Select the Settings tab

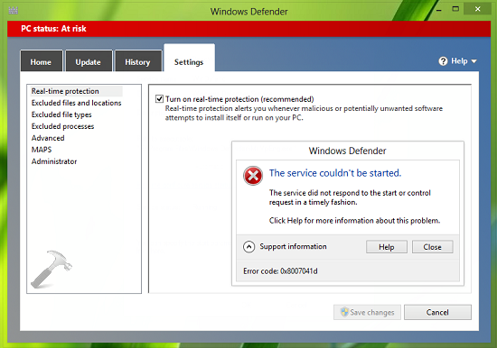click(x=189, y=59)
